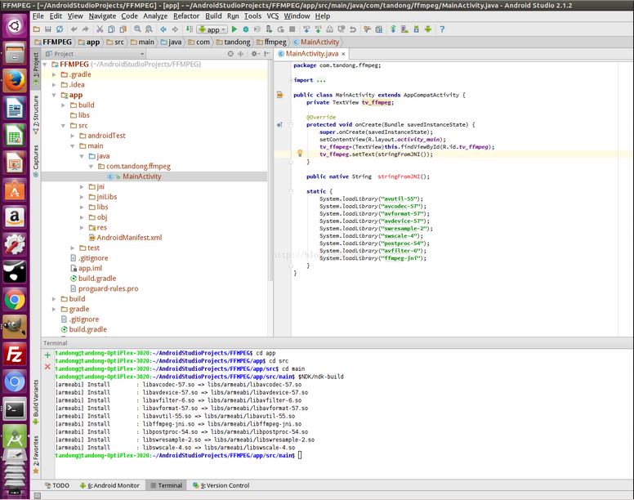
Task: Navigate forward with the right arrow icon
Action: [175, 29]
